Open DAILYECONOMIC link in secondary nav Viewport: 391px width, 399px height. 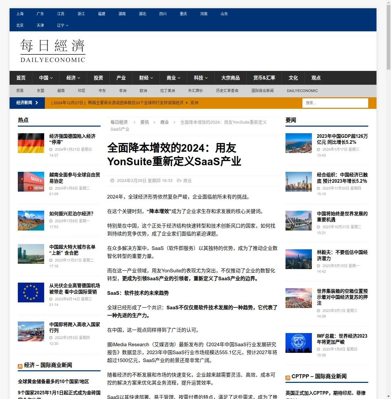[x=302, y=91]
